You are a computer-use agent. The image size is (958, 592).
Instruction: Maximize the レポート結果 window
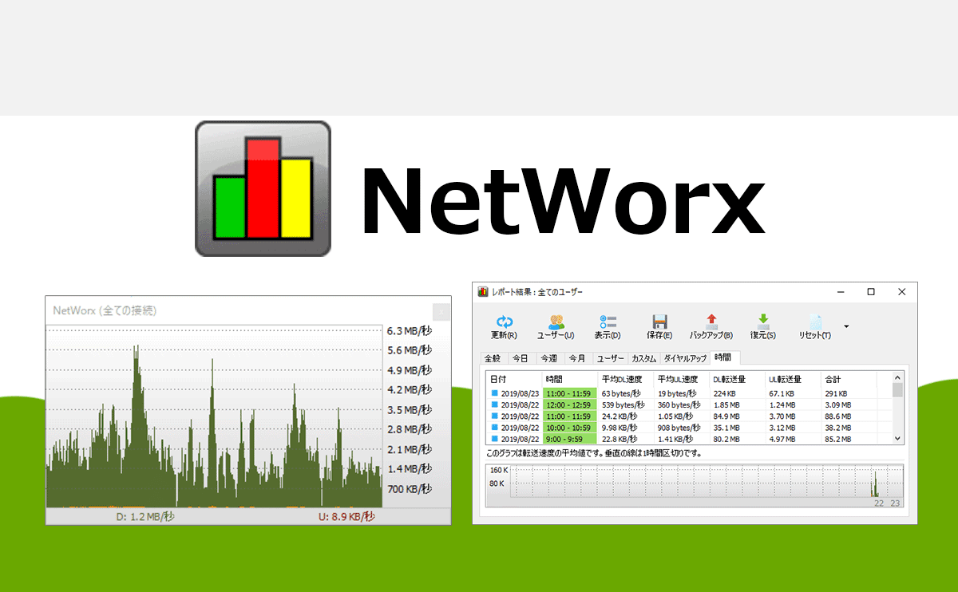tap(871, 292)
